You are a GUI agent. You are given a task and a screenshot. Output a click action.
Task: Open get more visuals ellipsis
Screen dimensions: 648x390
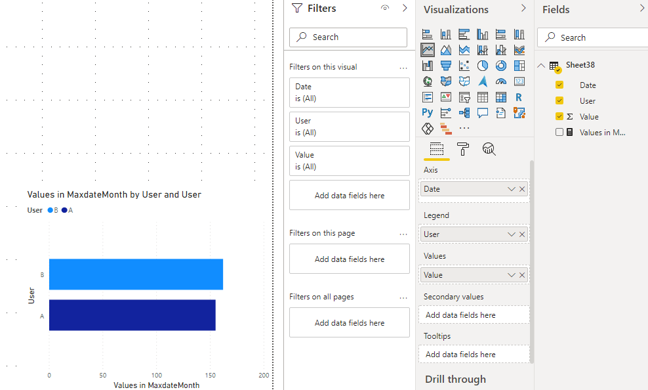tap(464, 128)
